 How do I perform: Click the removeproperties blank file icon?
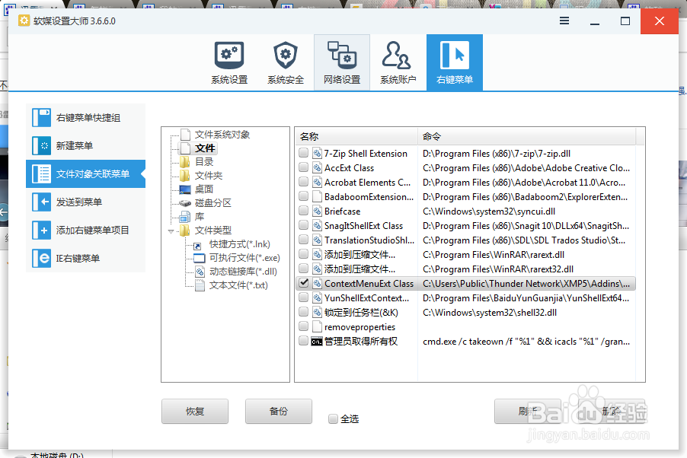pos(317,326)
